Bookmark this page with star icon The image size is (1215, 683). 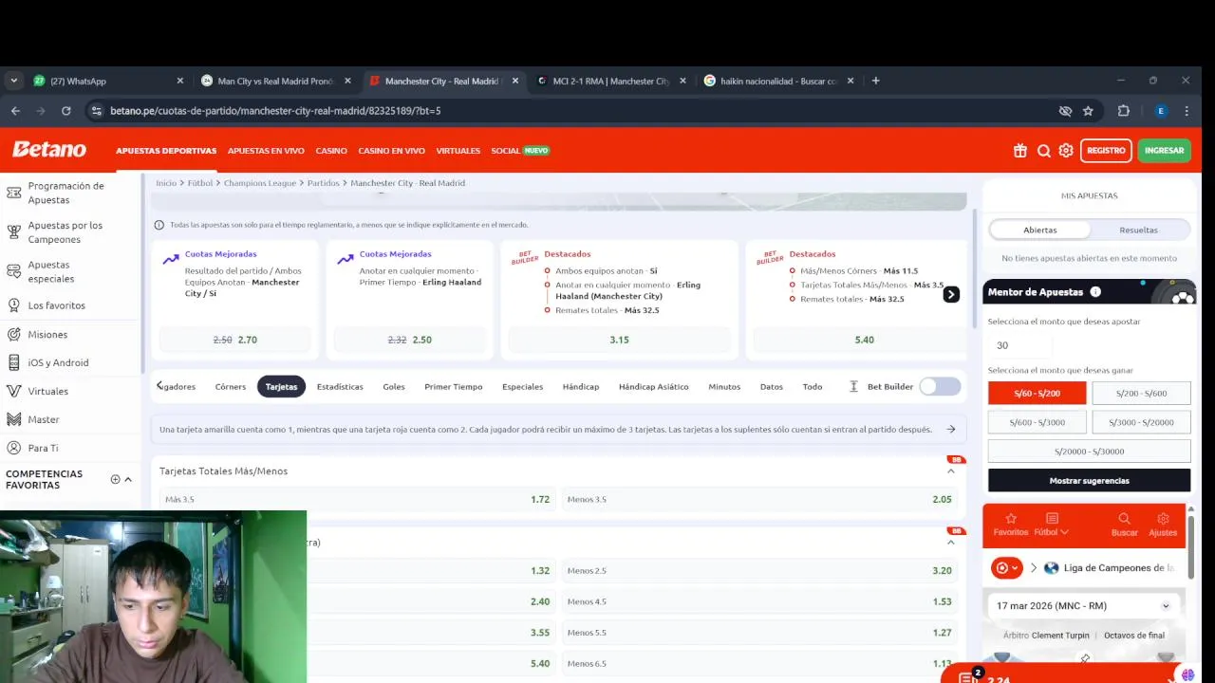(x=1088, y=111)
